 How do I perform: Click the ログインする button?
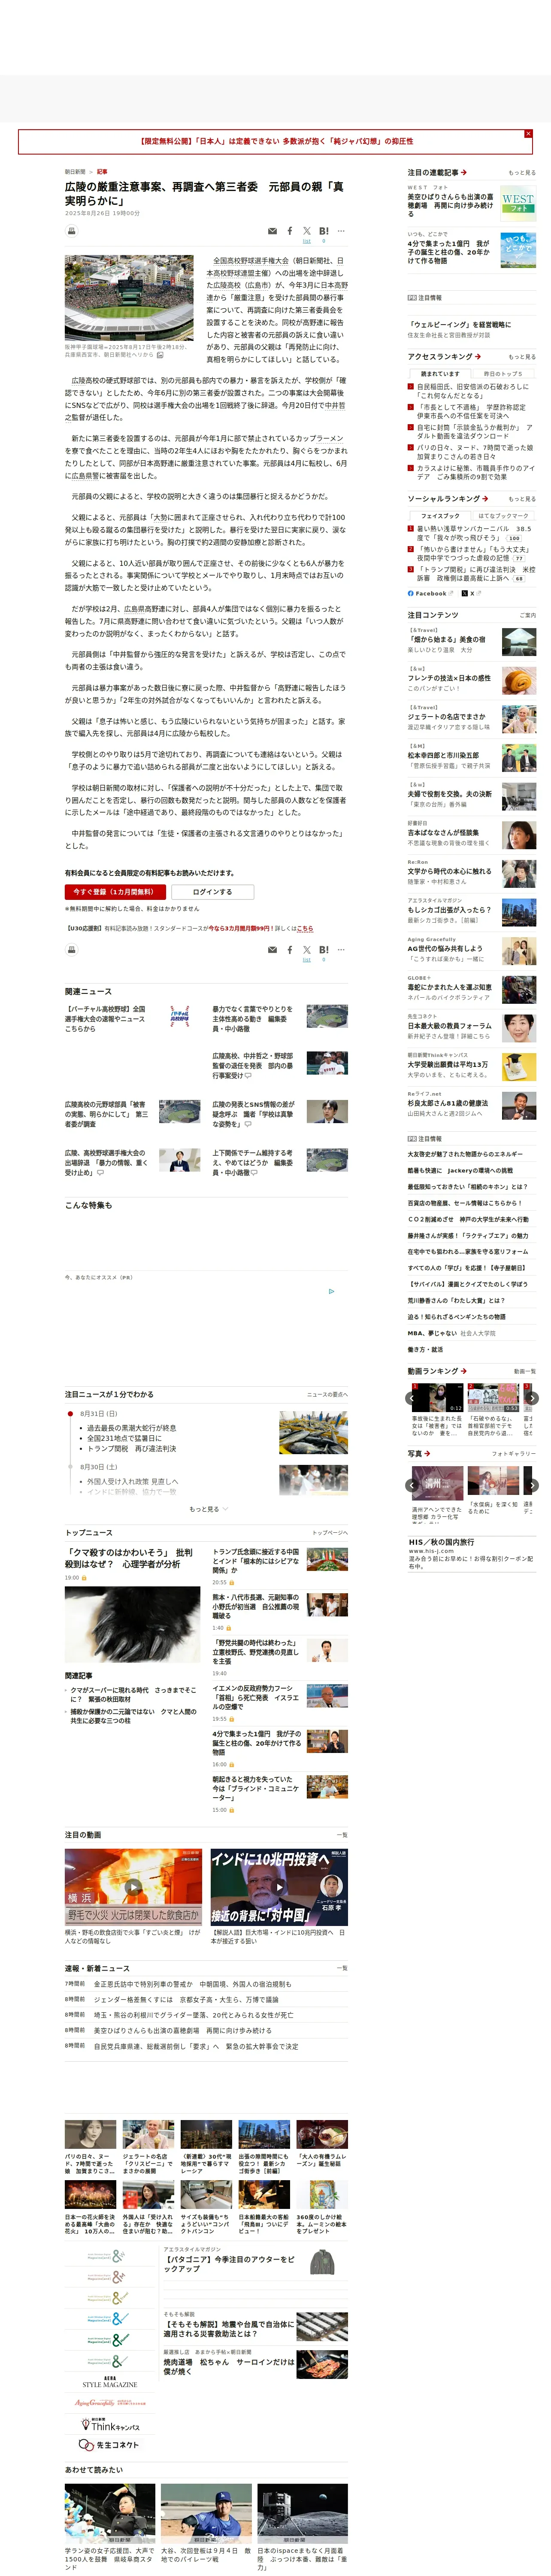212,892
